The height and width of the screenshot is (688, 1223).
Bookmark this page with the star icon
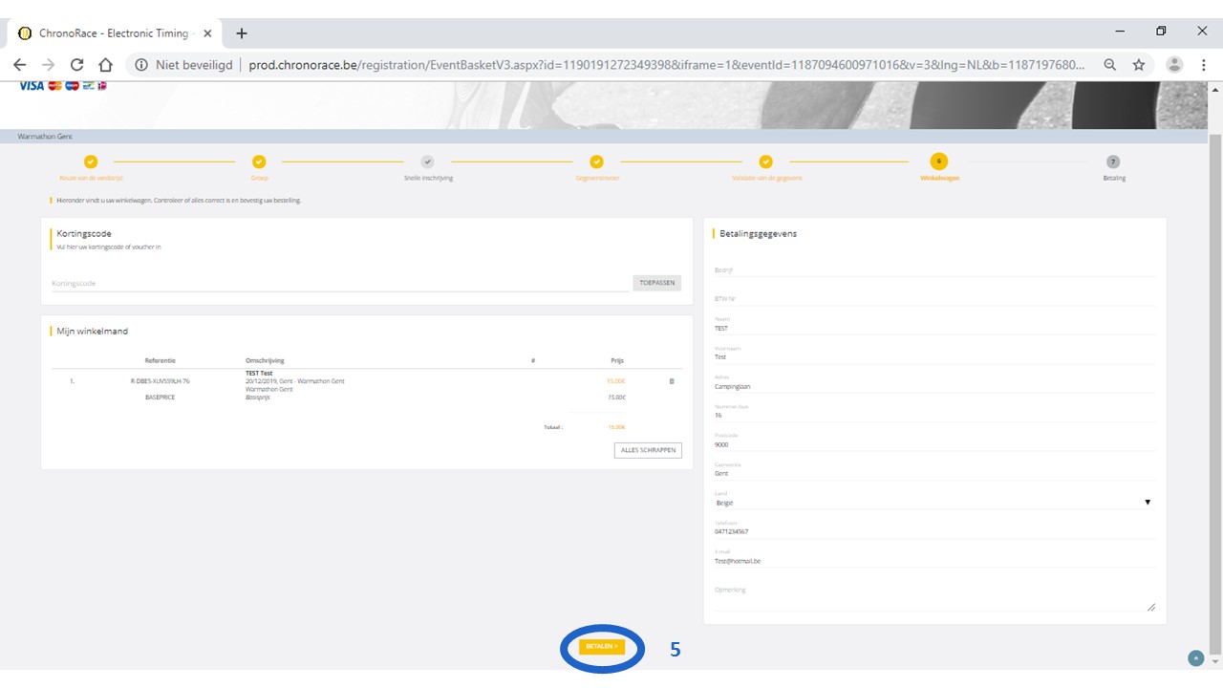pos(1139,65)
